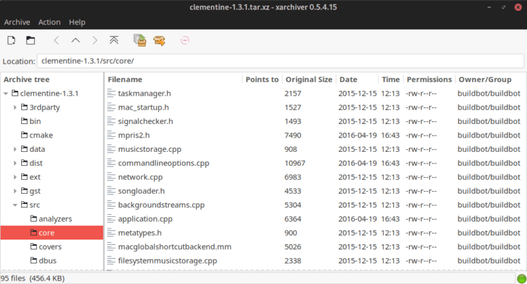Viewport: 527px width, 284px height.
Task: Go forward using the right arrow icon
Action: click(x=95, y=40)
